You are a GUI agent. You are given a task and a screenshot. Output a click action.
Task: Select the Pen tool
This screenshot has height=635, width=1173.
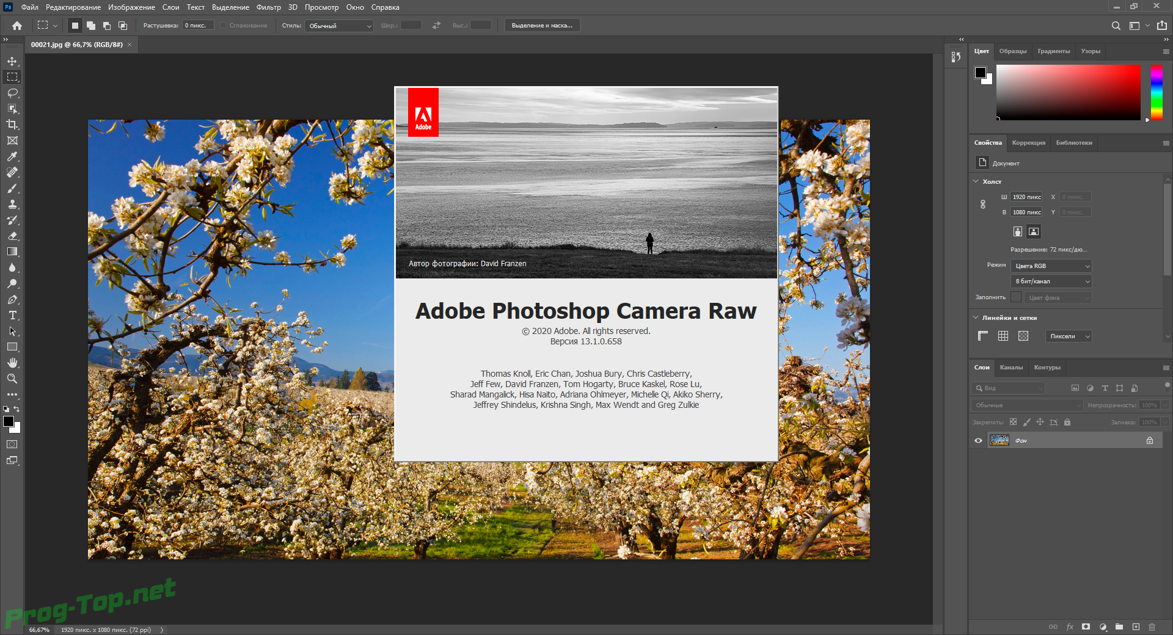click(12, 299)
